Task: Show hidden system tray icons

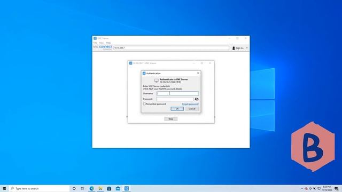Action: 302,188
